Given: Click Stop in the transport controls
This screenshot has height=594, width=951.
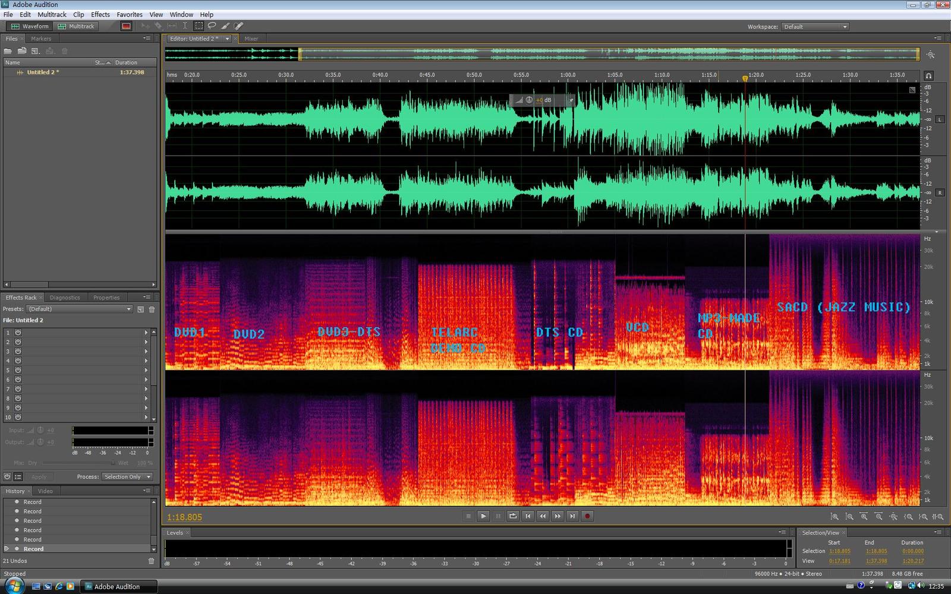Looking at the screenshot, I should [468, 516].
